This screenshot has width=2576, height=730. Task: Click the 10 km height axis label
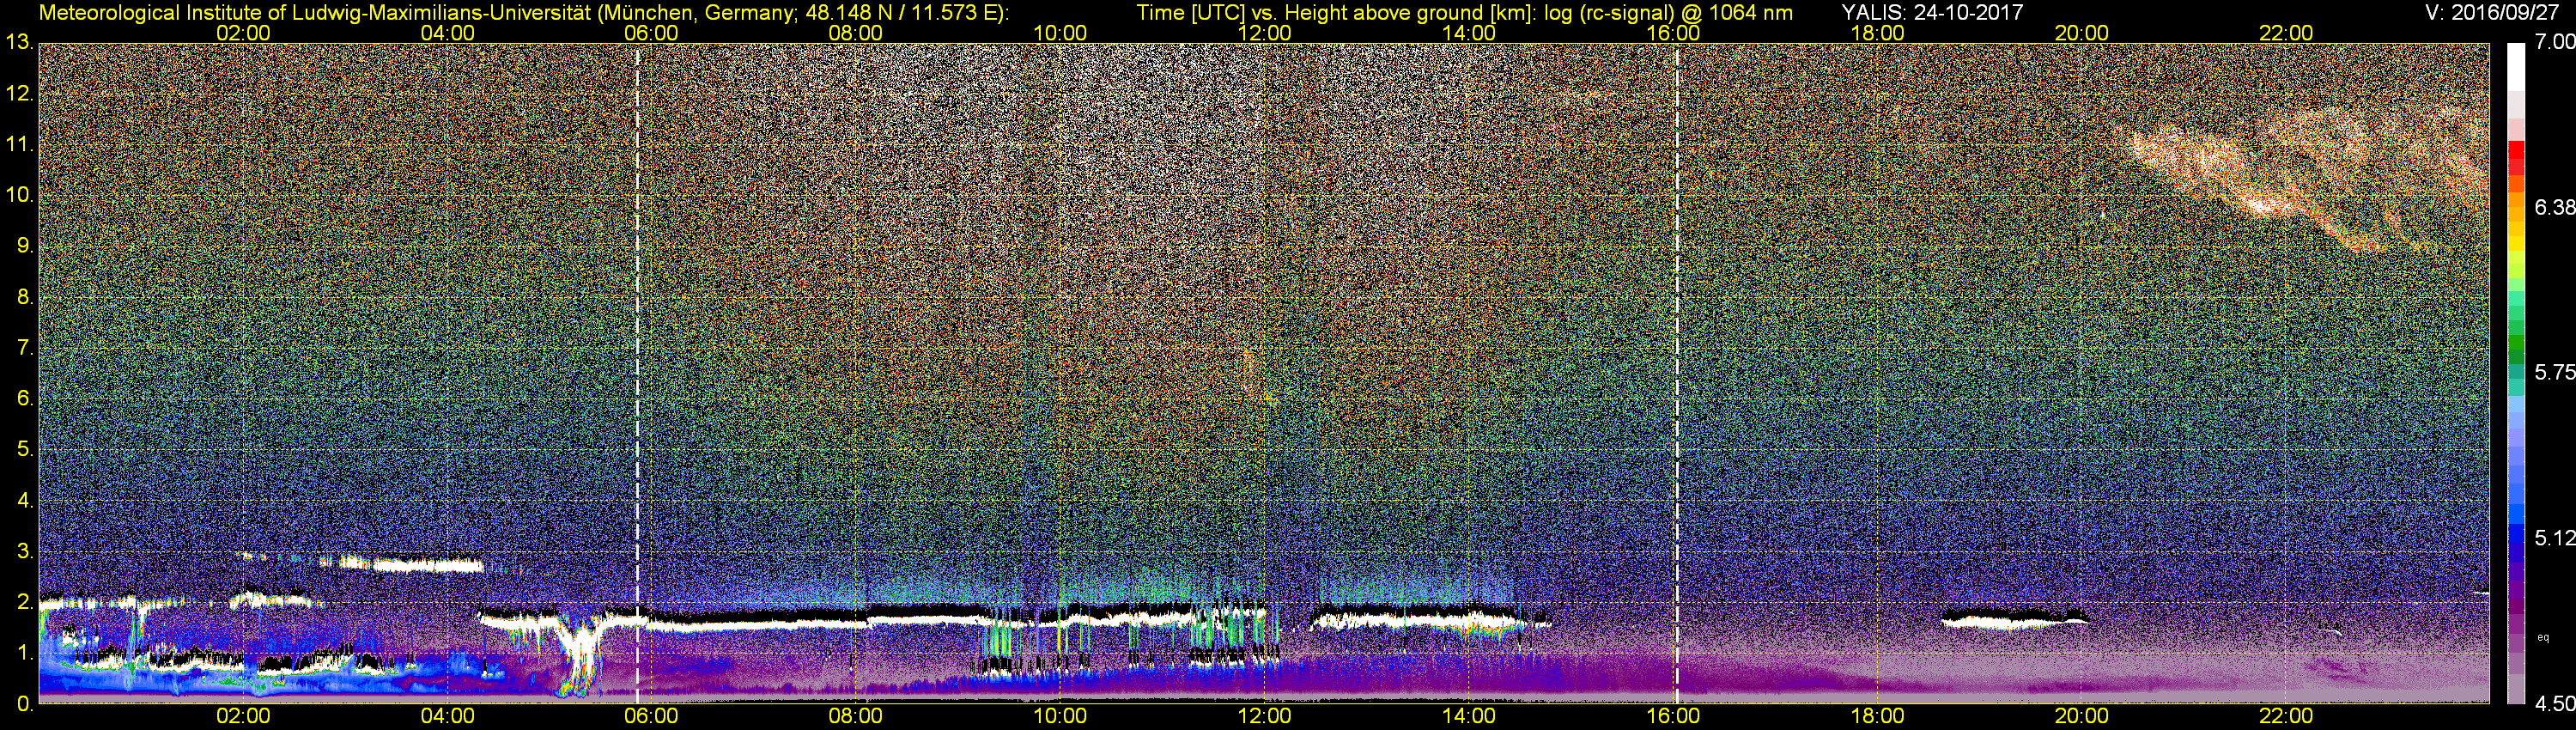pyautogui.click(x=18, y=195)
